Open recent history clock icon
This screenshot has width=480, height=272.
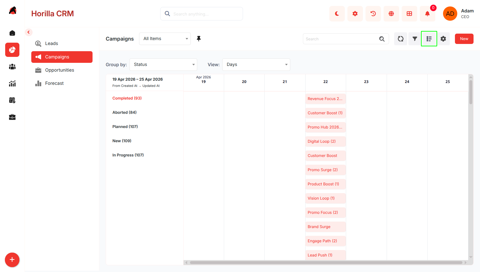pos(373,14)
